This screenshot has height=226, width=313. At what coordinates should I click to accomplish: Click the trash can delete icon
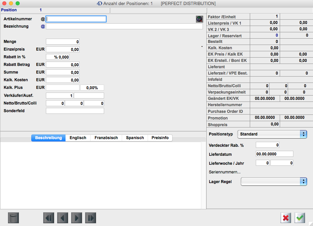pos(13,218)
